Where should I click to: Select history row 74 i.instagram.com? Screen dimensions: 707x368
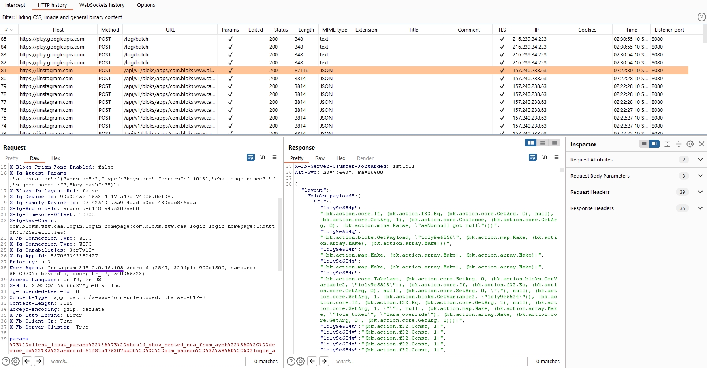coord(344,126)
